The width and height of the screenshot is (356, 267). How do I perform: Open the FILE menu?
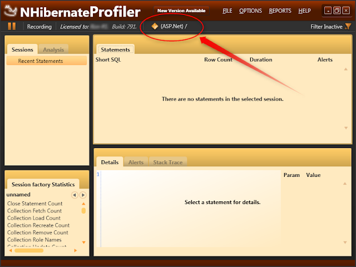pyautogui.click(x=228, y=11)
